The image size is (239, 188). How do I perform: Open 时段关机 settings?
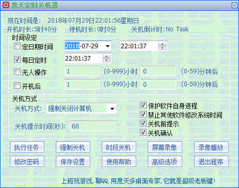pyautogui.click(x=119, y=147)
